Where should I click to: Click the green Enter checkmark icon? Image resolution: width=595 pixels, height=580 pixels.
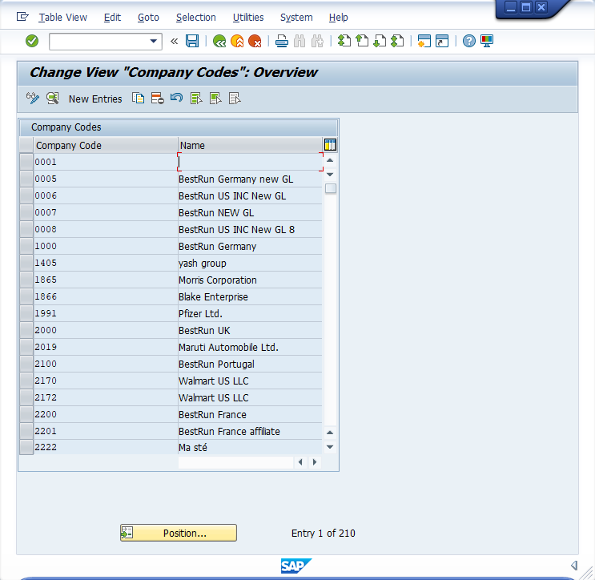click(x=32, y=41)
